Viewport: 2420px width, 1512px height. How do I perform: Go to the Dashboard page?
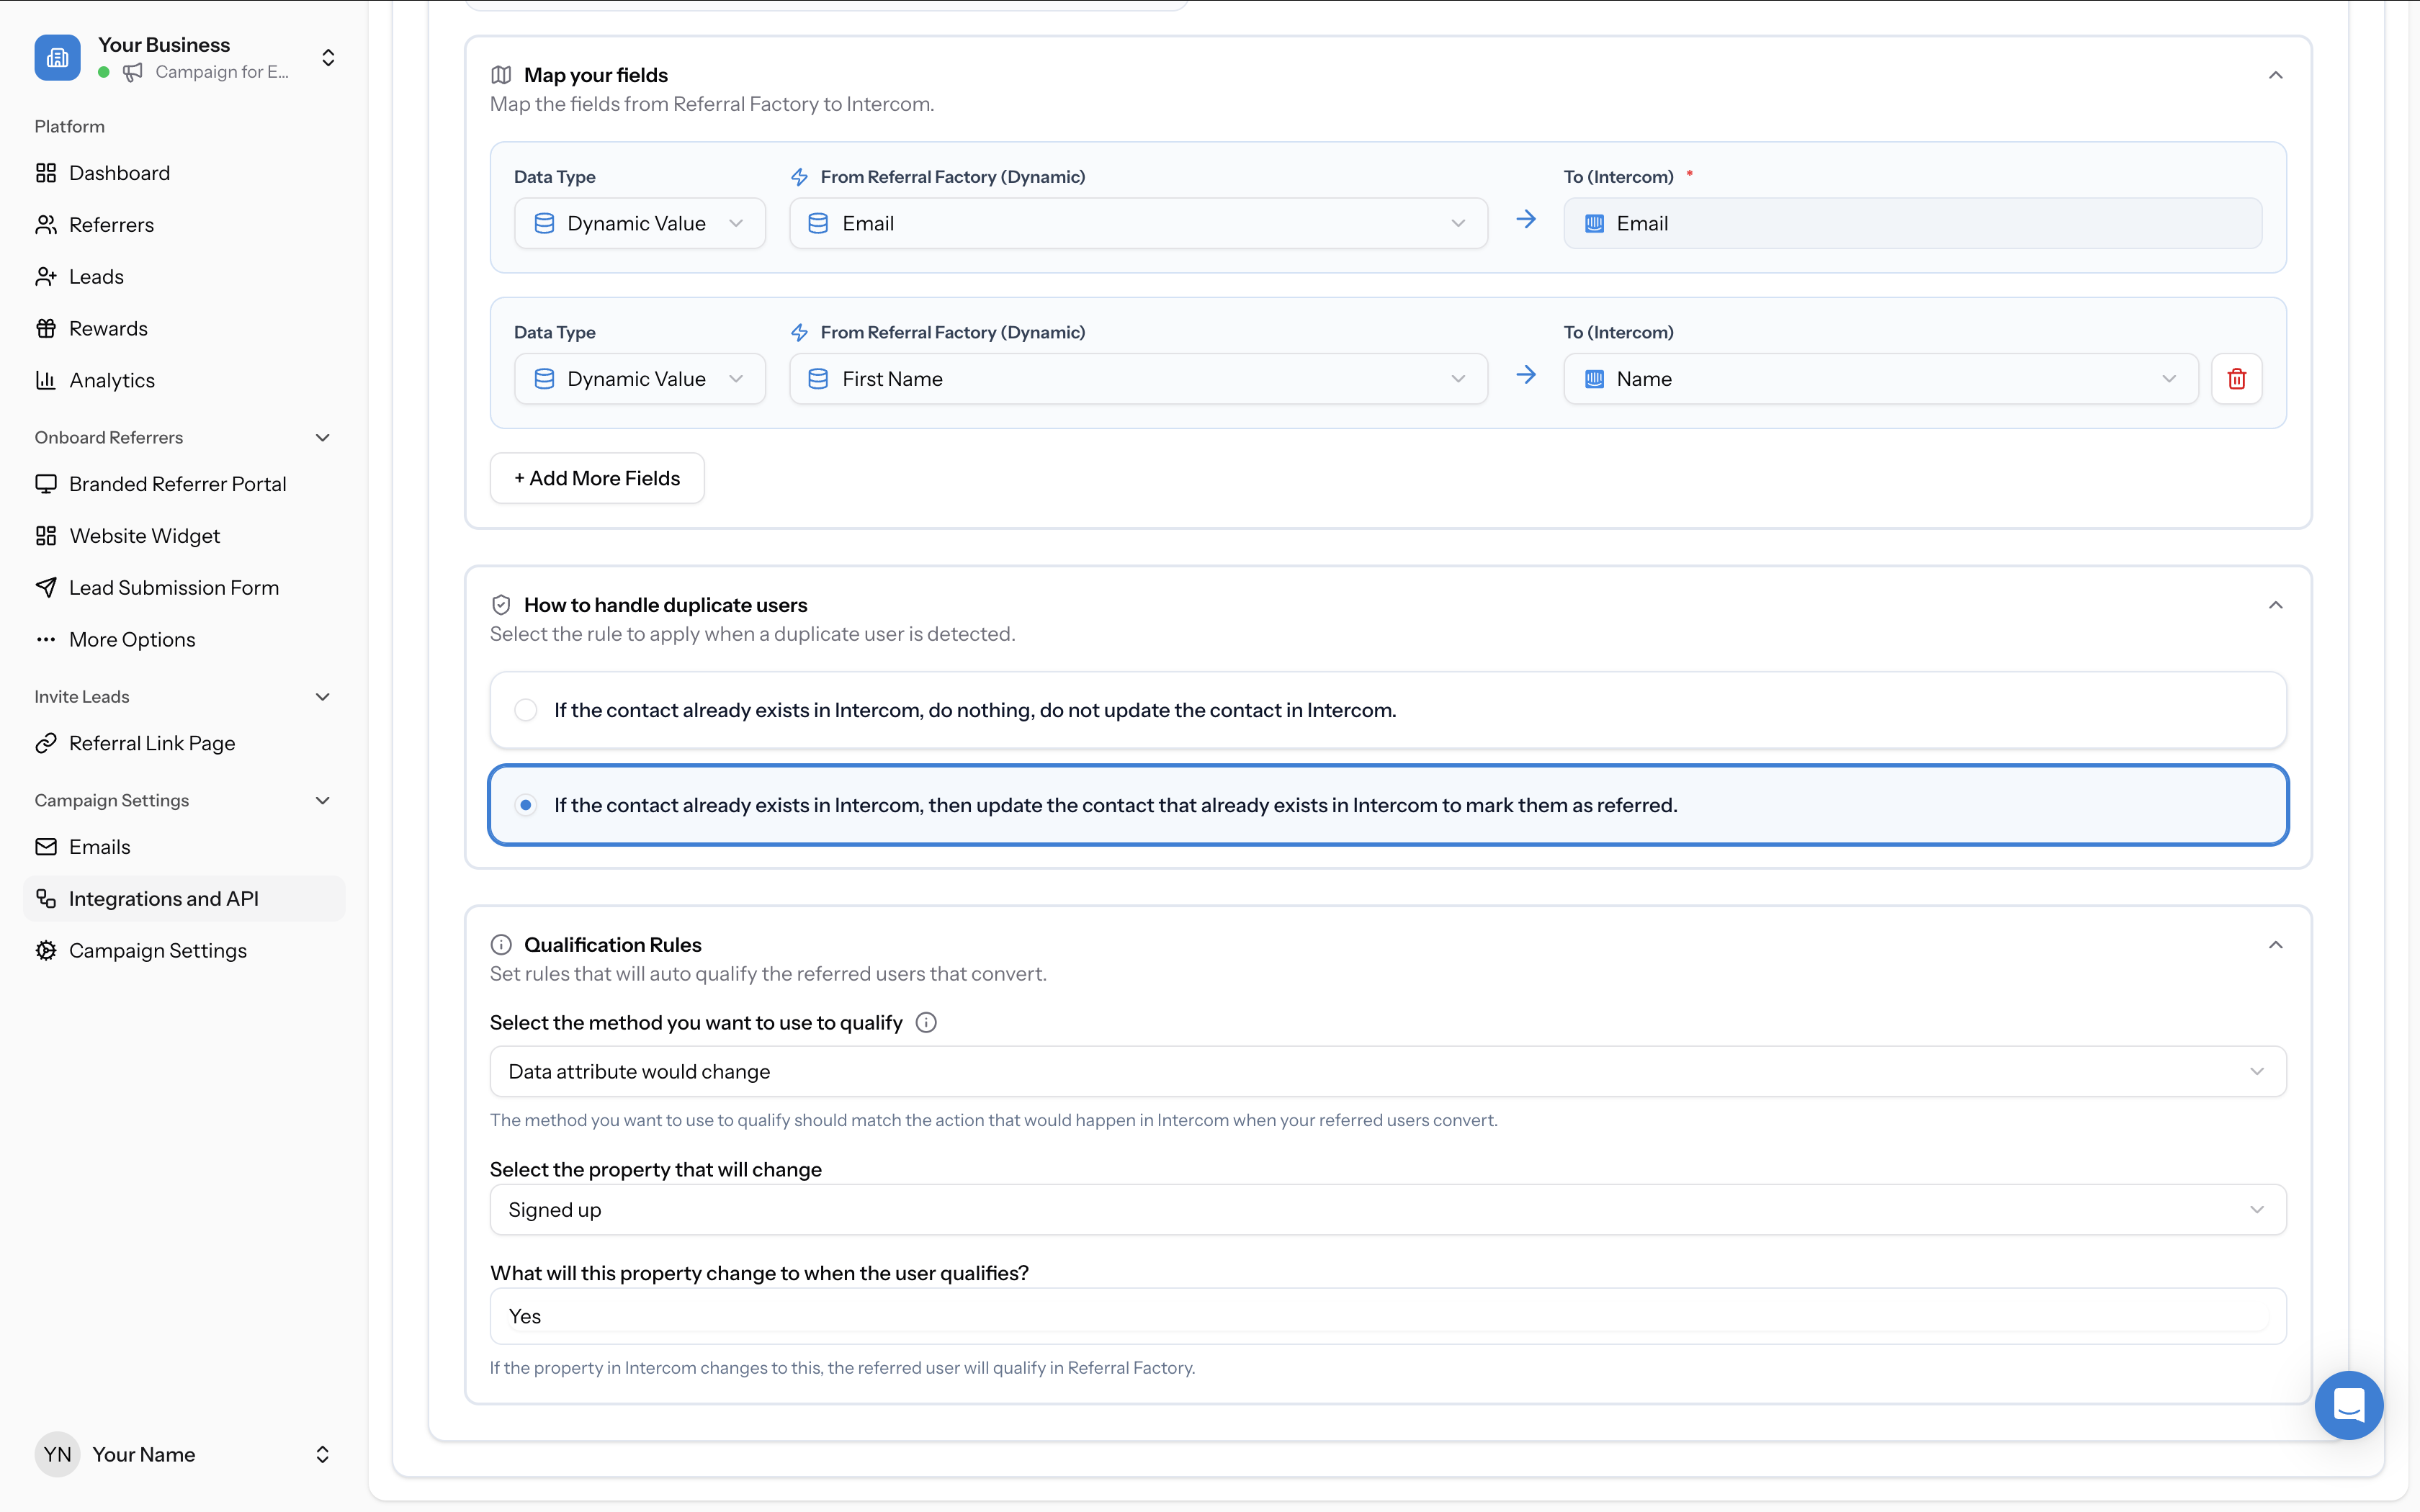pos(119,173)
